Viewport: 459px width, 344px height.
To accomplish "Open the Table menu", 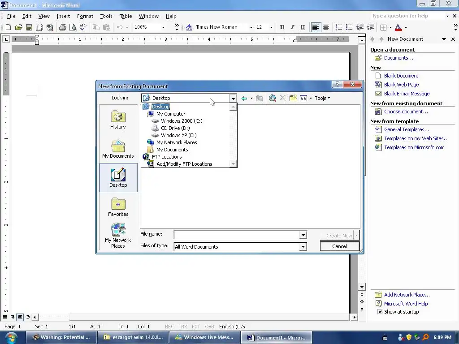I will coord(126,16).
